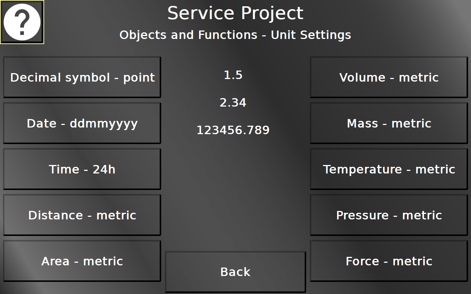Click the Service Project title
This screenshot has height=294, width=471.
pos(235,13)
